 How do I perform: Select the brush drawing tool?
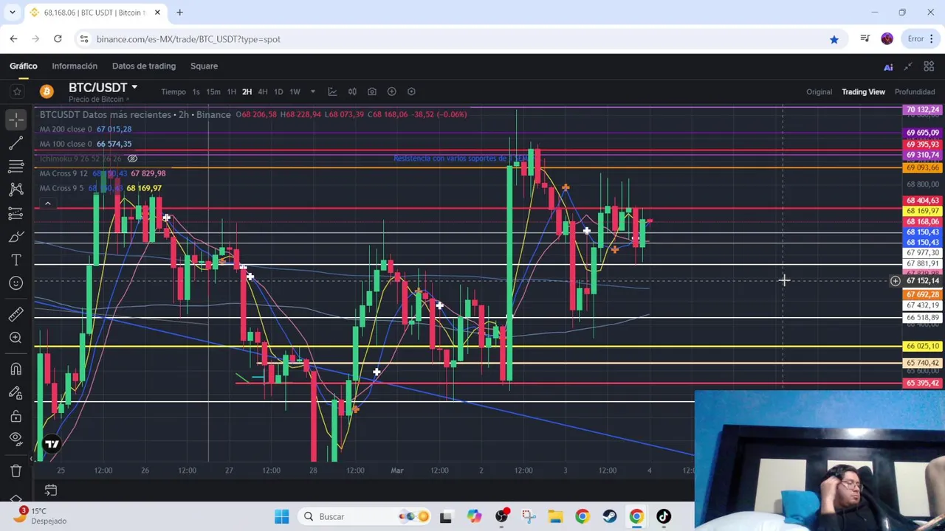tap(16, 237)
